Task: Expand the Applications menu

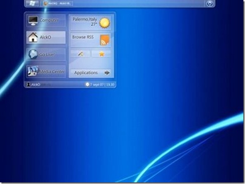Action: click(91, 73)
